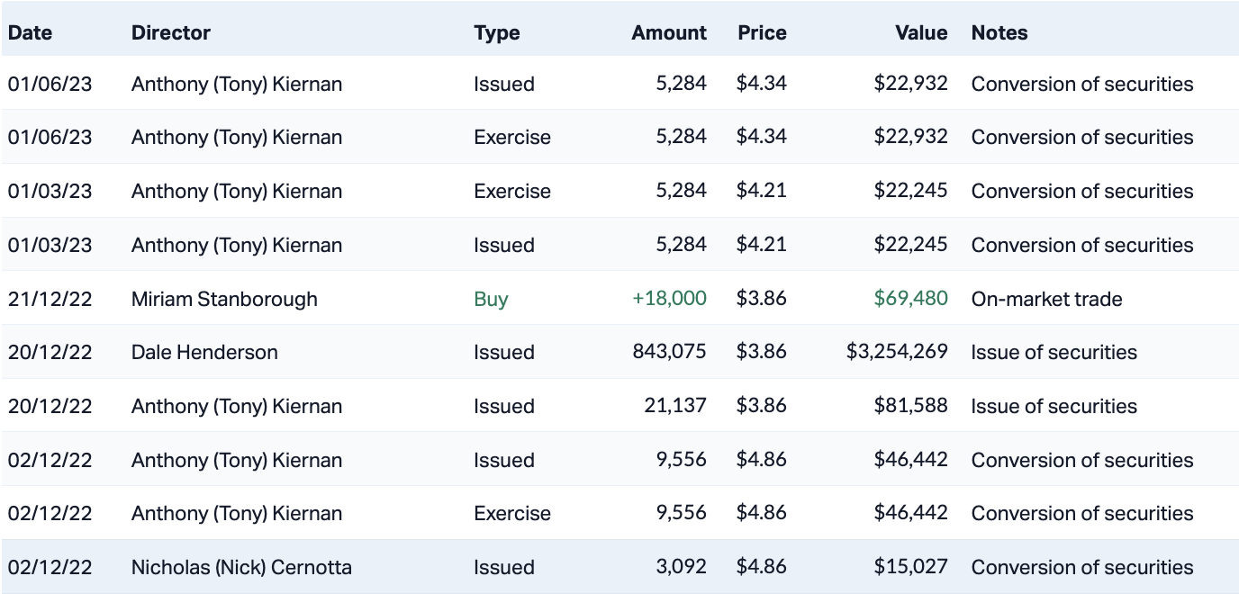Click the Nicholas (Nick) Cernotta name
1239x594 pixels.
click(x=241, y=568)
